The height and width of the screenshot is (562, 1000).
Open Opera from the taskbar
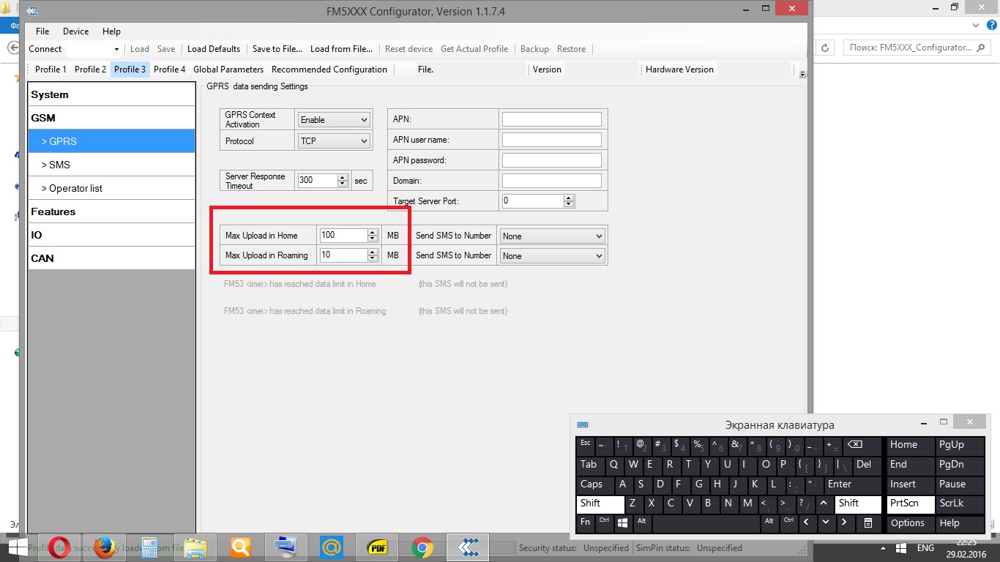59,547
